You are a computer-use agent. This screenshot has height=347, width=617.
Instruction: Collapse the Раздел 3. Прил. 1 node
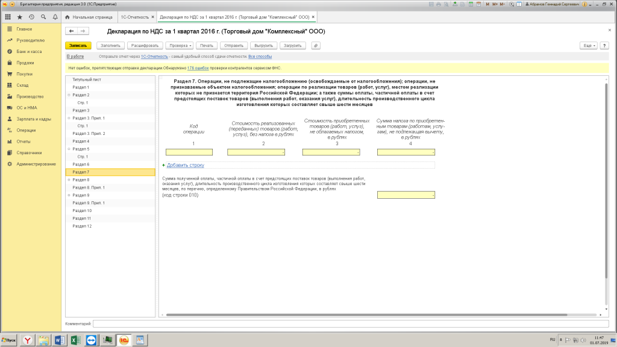point(69,118)
